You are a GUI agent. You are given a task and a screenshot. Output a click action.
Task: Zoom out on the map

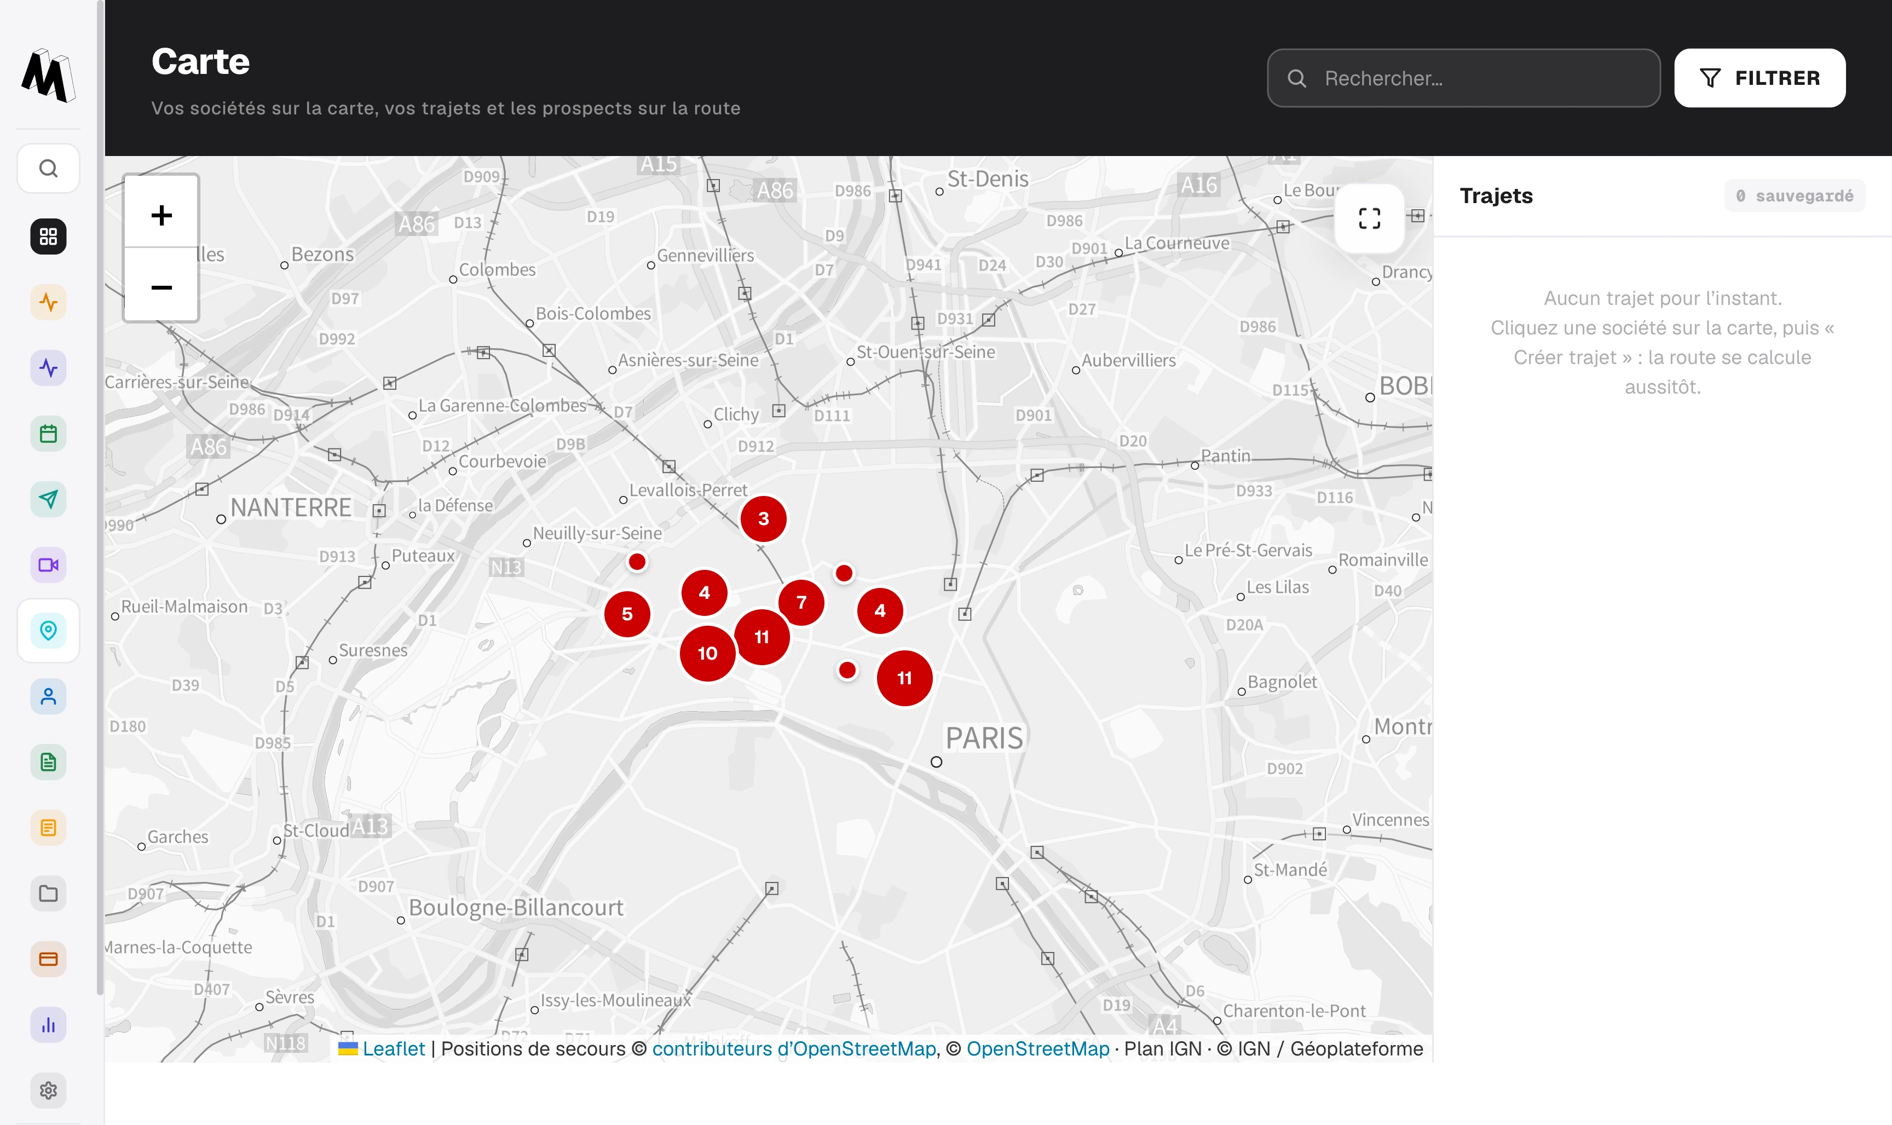(x=161, y=286)
